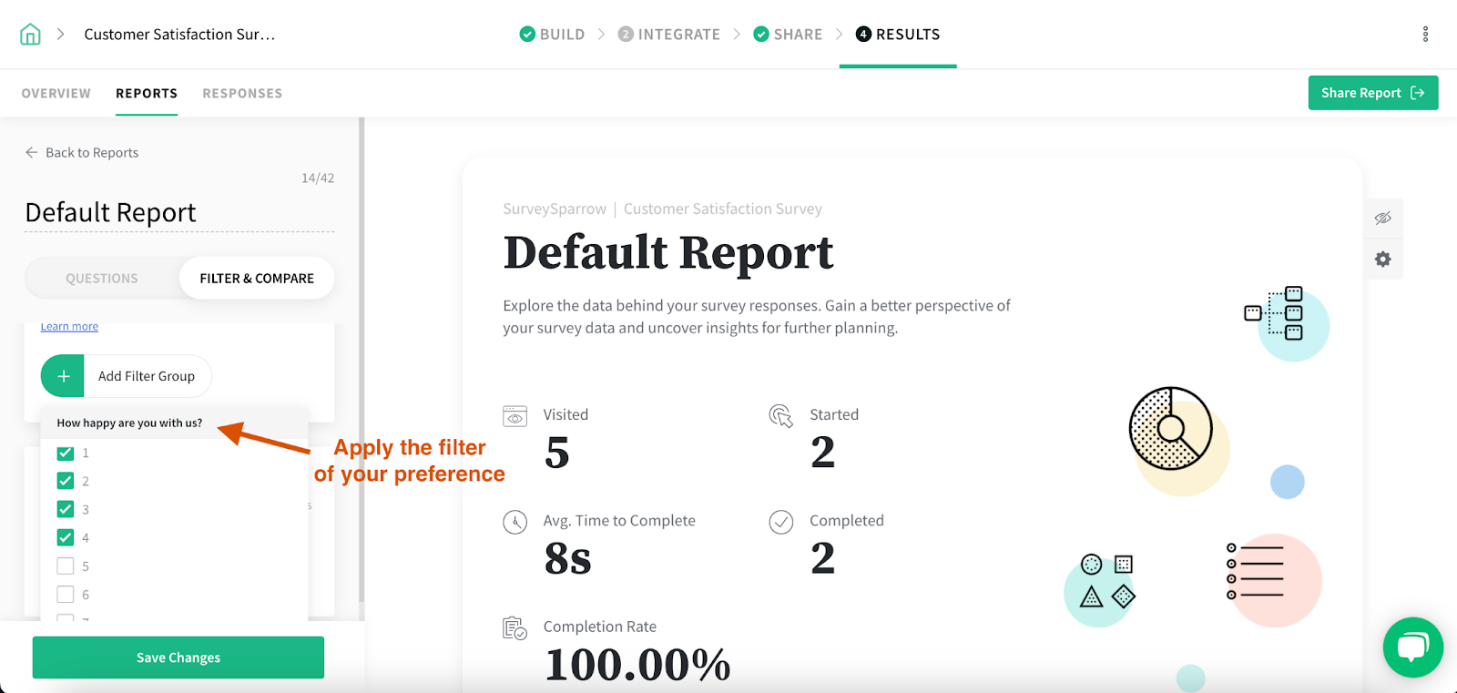The height and width of the screenshot is (693, 1457).
Task: Click Back to Reports link
Action: [x=92, y=152]
